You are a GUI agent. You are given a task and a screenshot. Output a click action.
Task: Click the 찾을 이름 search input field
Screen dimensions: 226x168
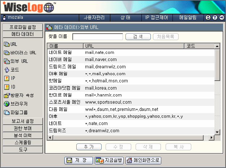(98, 36)
